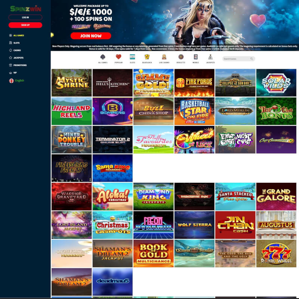Launch the Mystic Shrine game thumbnail
The width and height of the screenshot is (299, 299).
(71, 83)
